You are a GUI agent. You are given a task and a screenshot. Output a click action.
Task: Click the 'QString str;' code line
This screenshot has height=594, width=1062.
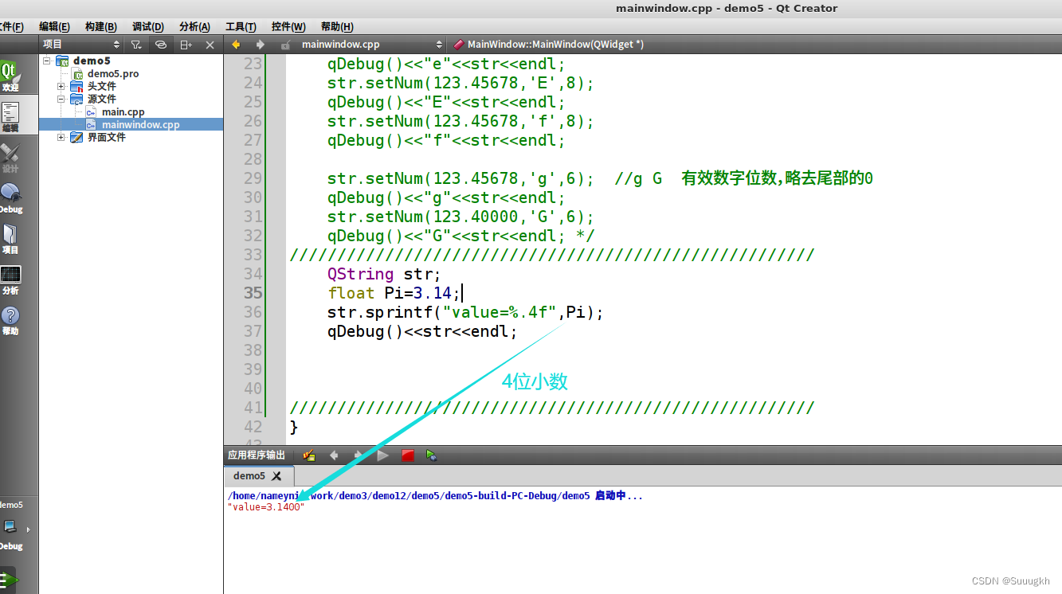(383, 274)
